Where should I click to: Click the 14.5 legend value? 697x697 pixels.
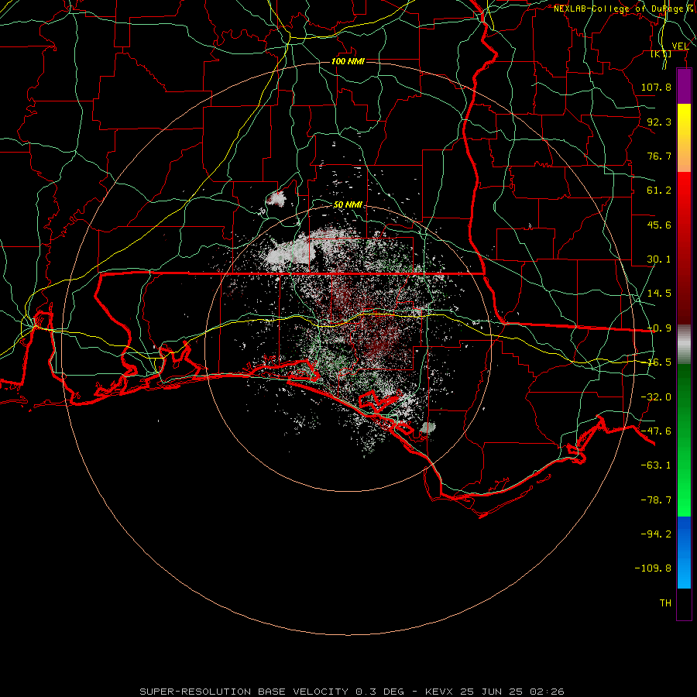pos(659,294)
